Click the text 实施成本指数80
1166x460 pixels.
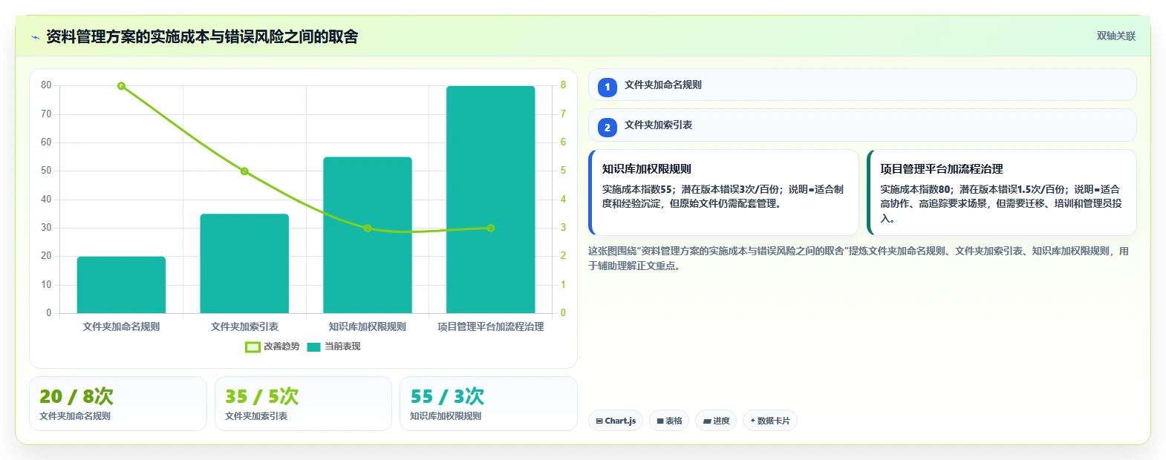point(916,189)
